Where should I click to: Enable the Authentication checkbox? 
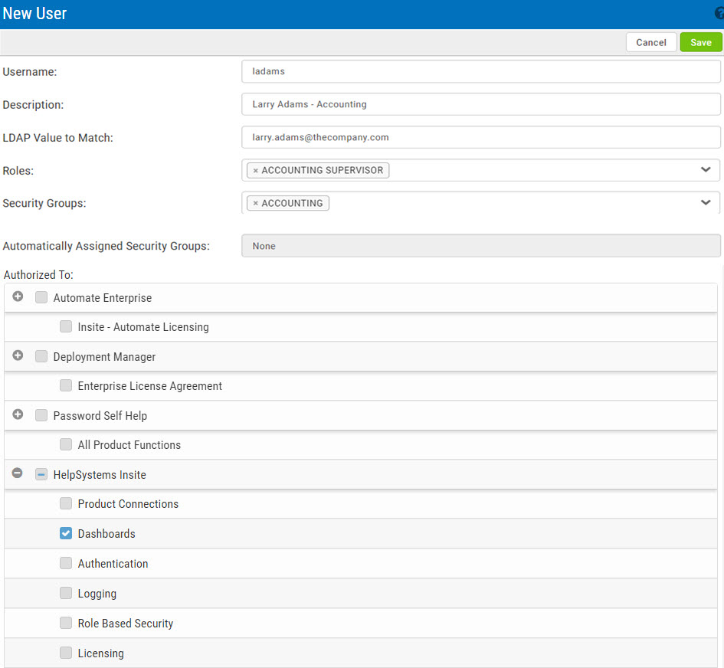(66, 563)
